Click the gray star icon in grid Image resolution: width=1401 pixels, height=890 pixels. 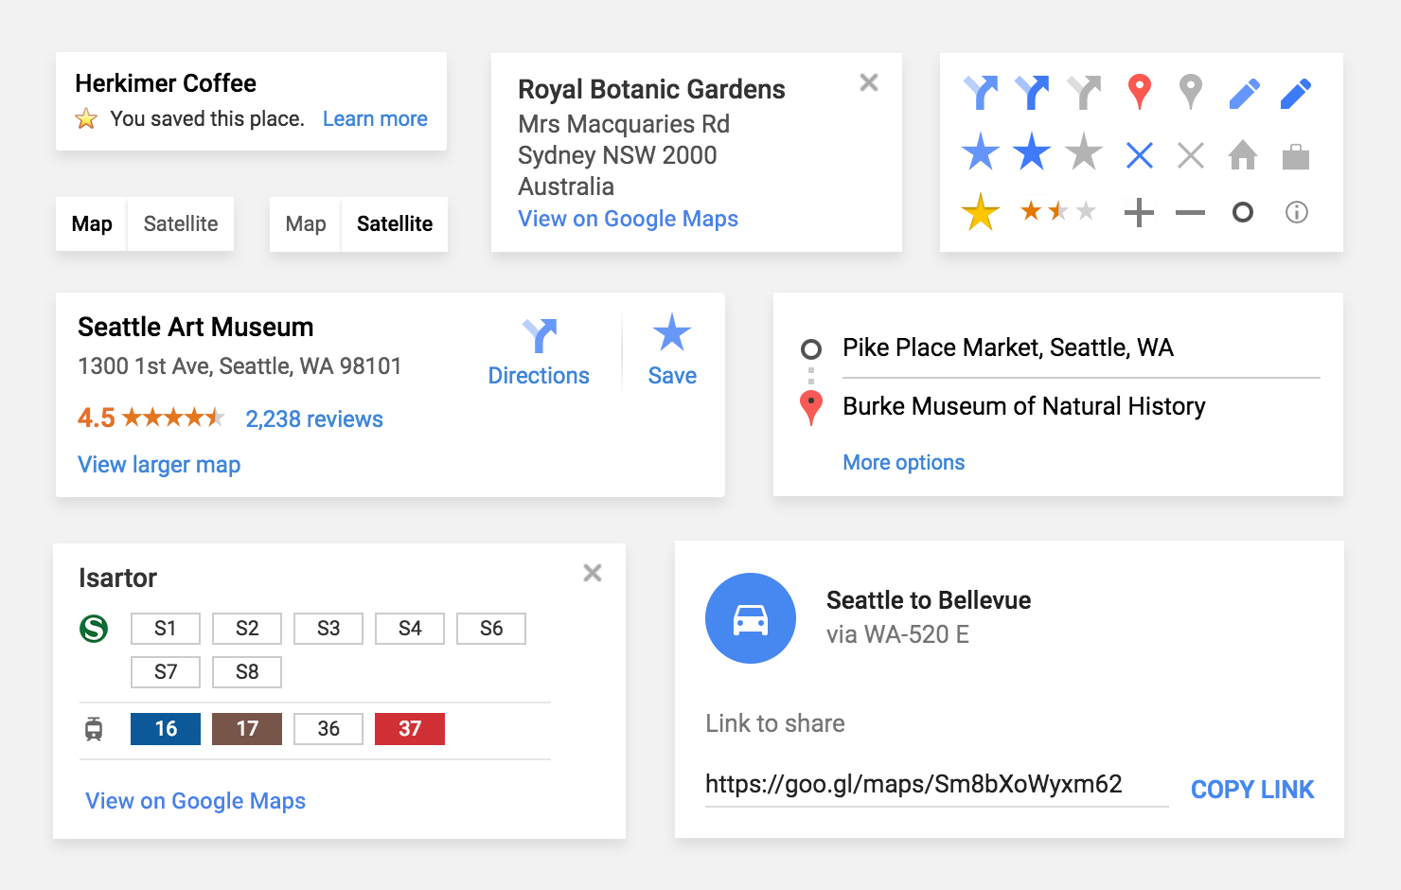pos(1084,151)
